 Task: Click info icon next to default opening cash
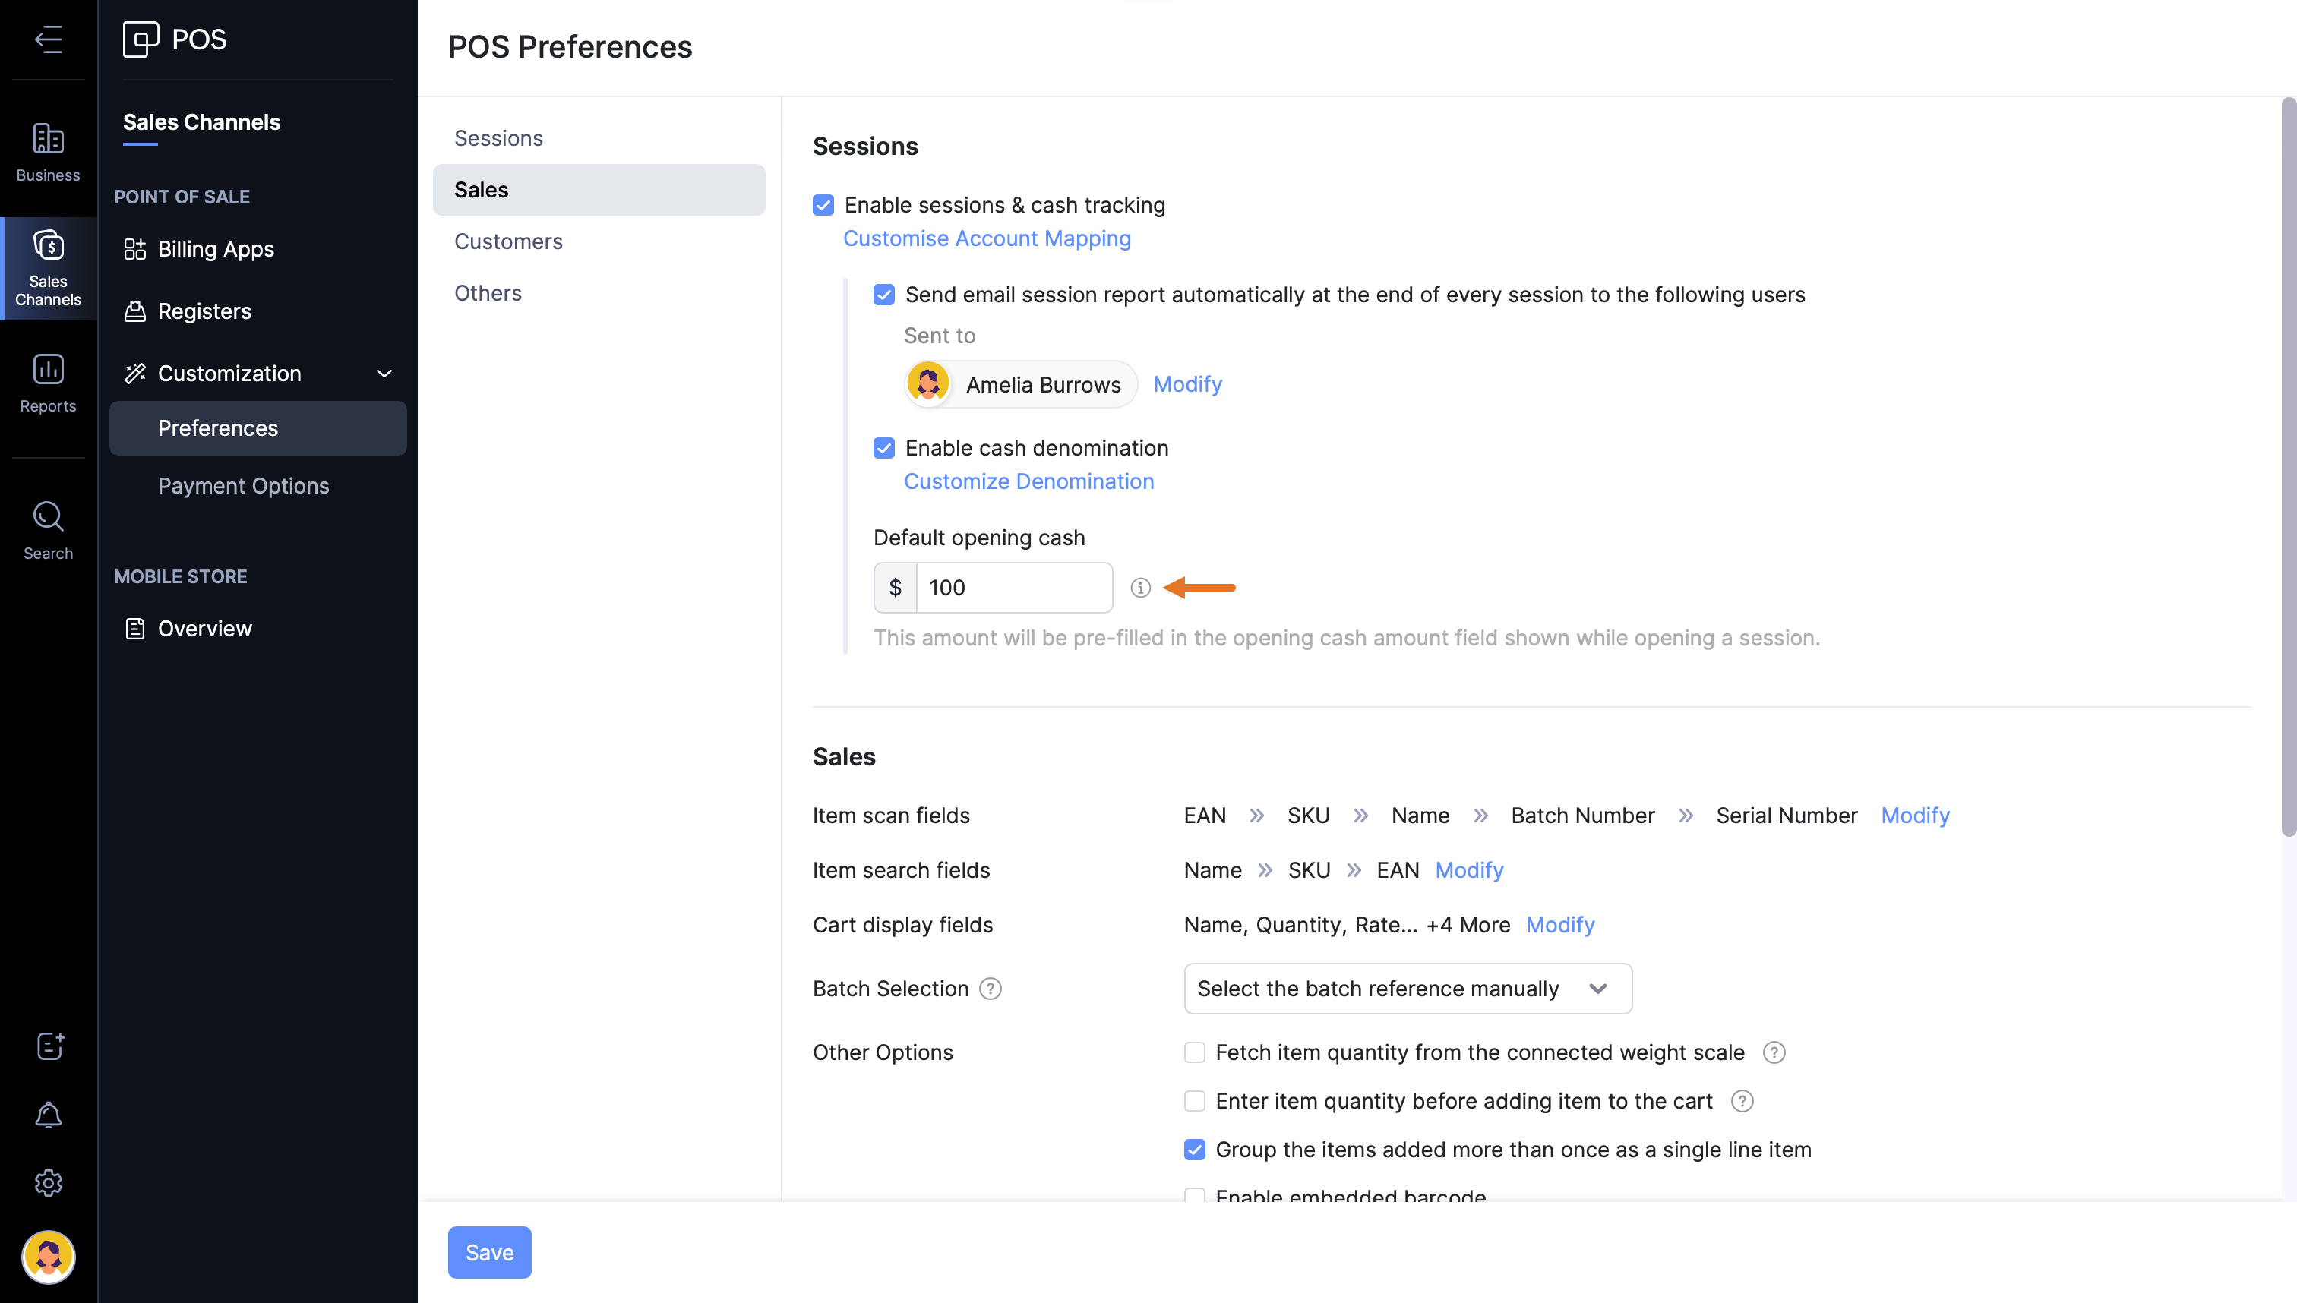click(1139, 588)
